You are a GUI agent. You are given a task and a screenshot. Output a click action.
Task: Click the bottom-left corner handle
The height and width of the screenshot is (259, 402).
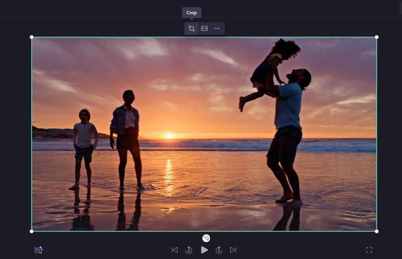pyautogui.click(x=31, y=231)
